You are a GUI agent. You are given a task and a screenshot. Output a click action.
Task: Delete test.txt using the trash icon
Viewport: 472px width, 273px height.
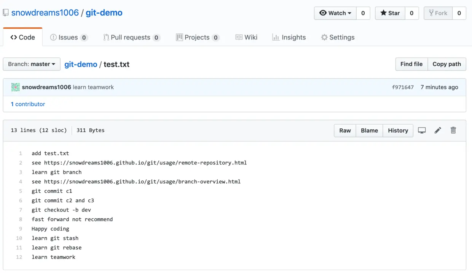(x=453, y=130)
